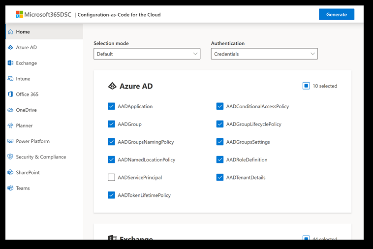Click the Exchange icon in sidebar
The image size is (373, 249).
pos(10,63)
